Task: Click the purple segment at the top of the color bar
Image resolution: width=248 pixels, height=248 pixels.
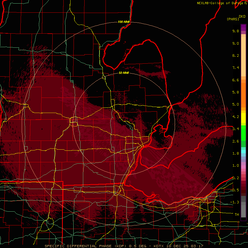Action: click(243, 28)
